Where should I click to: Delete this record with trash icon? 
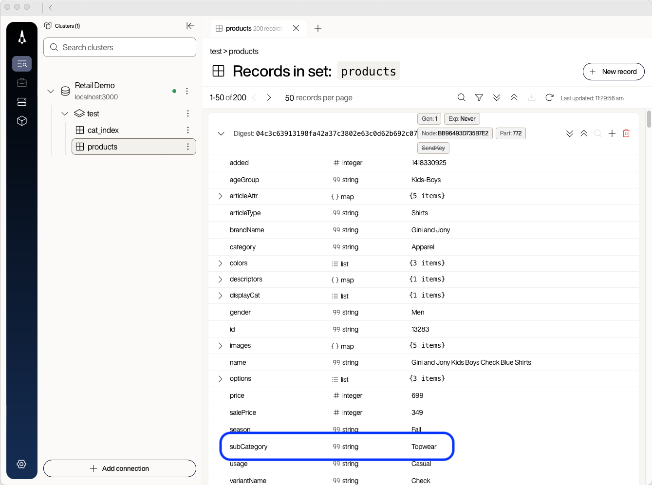(626, 133)
